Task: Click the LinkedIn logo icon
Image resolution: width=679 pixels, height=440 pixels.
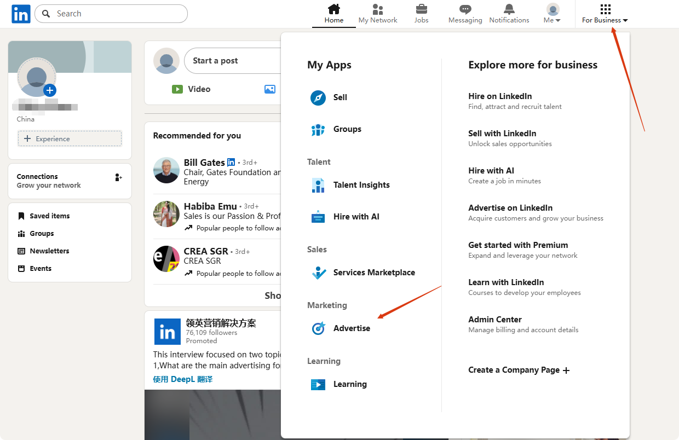Action: (x=21, y=14)
